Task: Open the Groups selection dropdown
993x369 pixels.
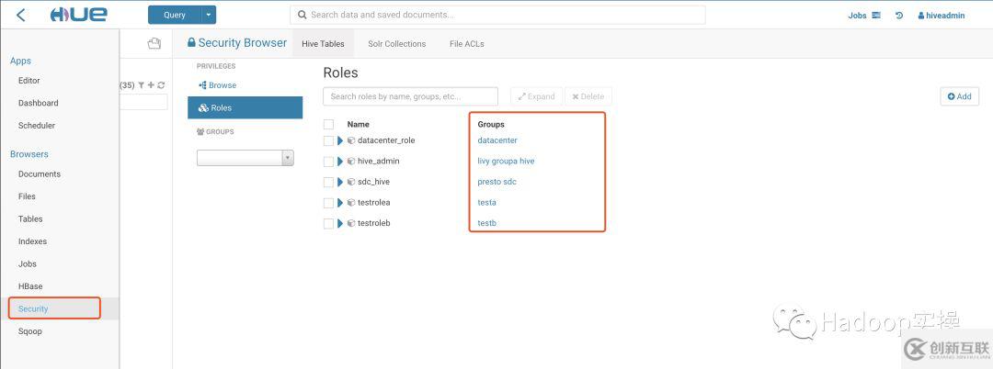Action: pyautogui.click(x=245, y=158)
